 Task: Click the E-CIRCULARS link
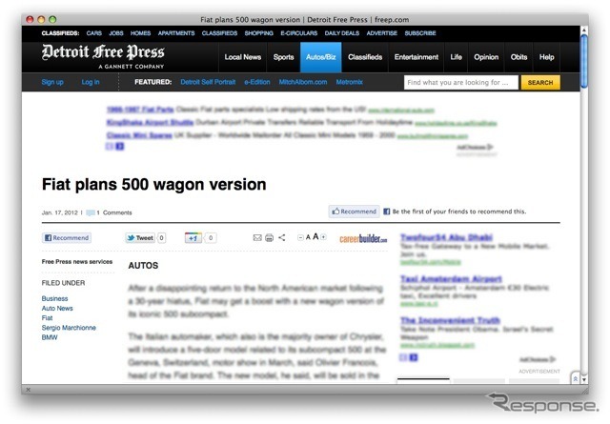tap(298, 33)
